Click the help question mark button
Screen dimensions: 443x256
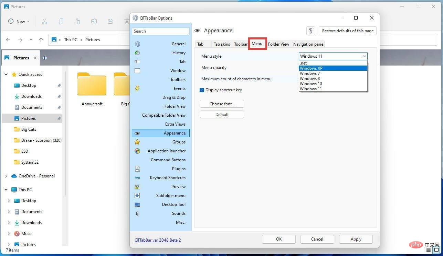(311, 31)
